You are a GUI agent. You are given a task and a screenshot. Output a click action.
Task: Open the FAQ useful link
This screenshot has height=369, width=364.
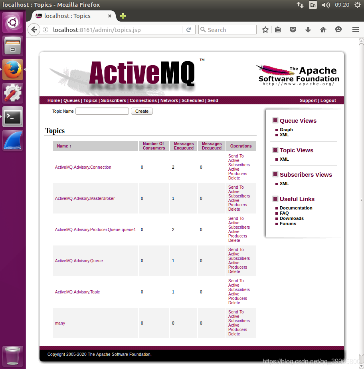(x=284, y=213)
